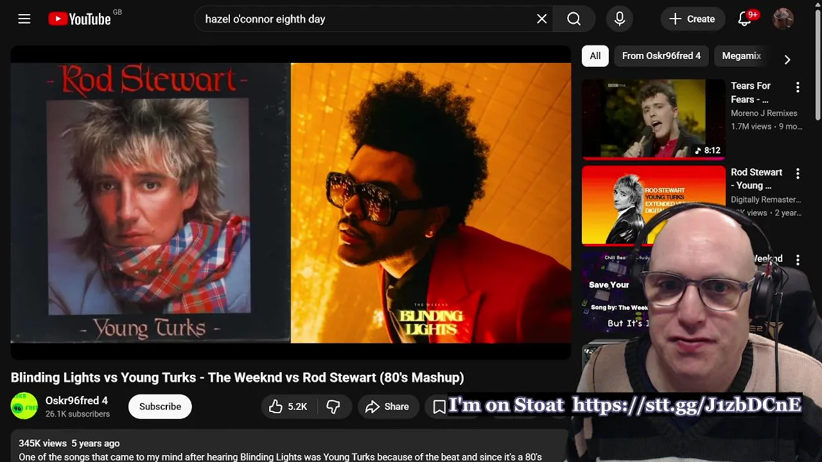Open Oskr96fred 4 channel avatar
This screenshot has width=822, height=462.
24,406
